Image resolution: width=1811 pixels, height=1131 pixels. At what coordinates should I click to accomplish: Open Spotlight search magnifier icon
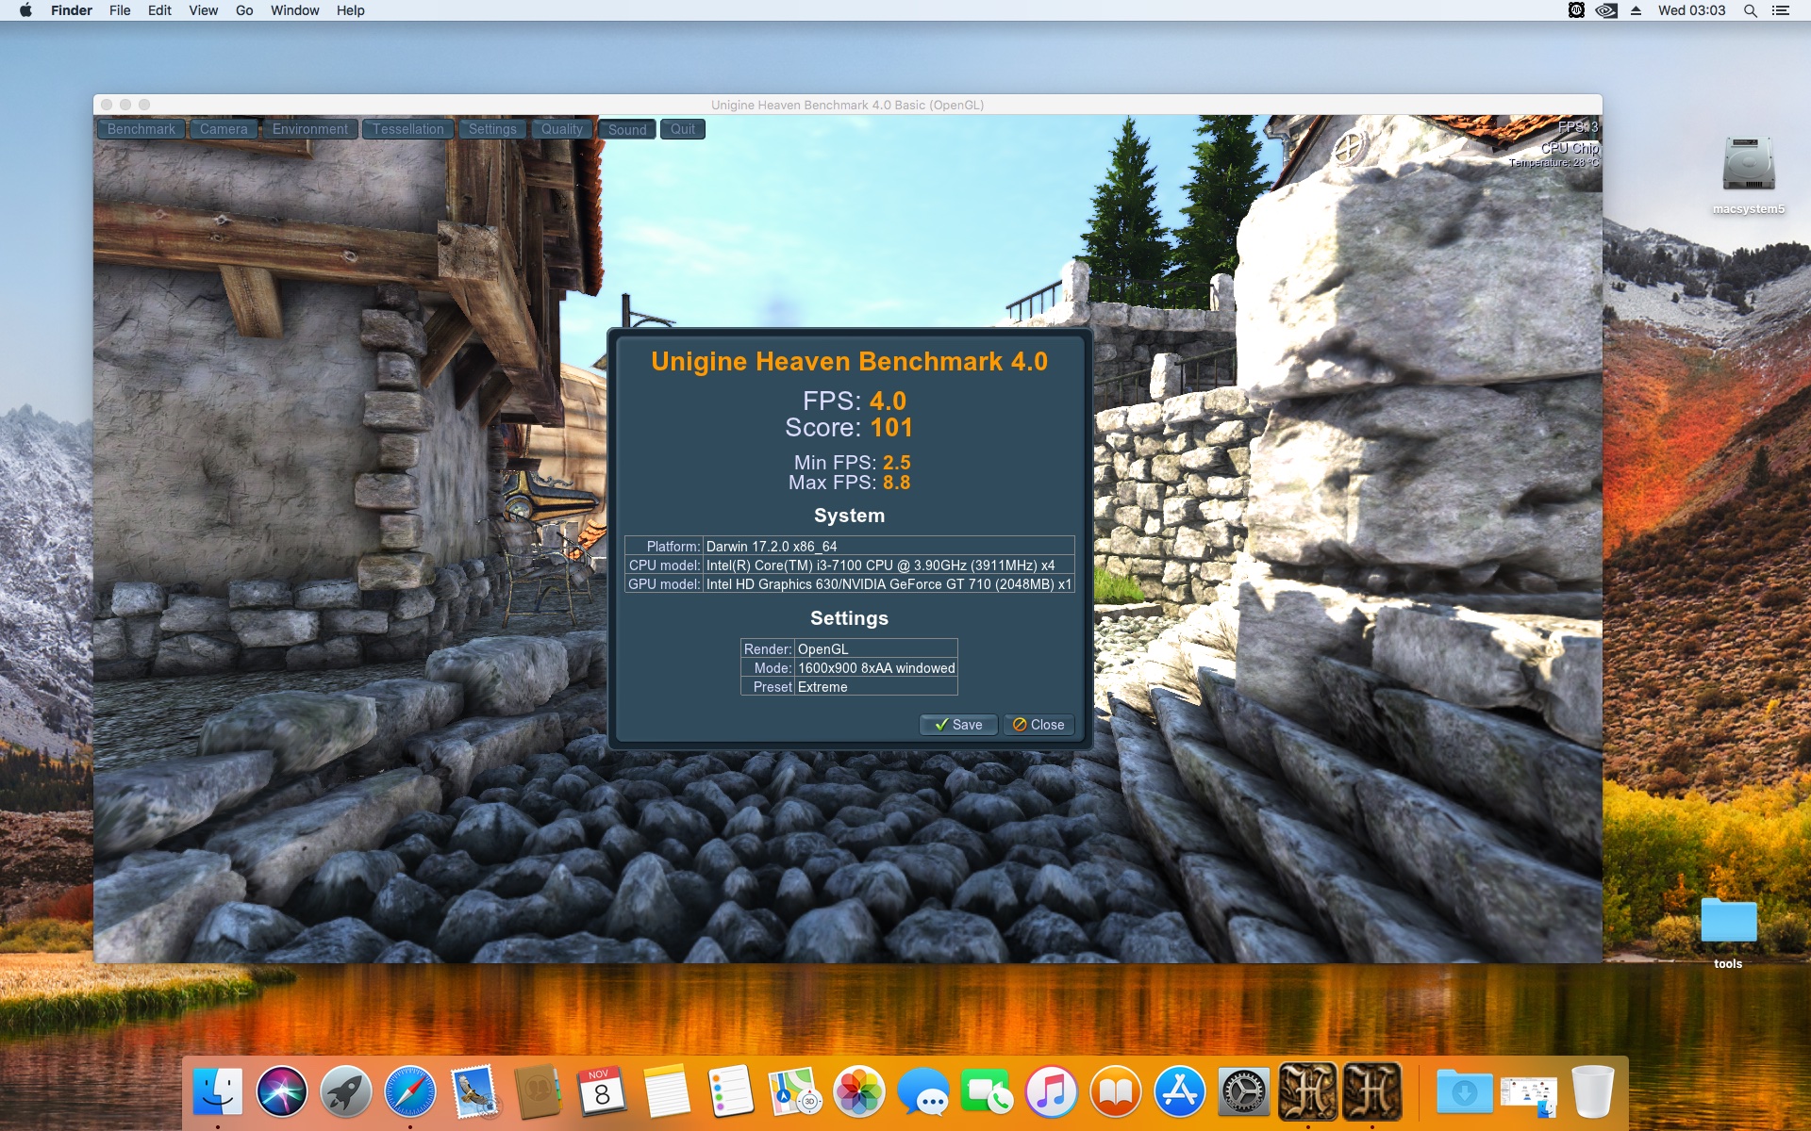(1750, 10)
